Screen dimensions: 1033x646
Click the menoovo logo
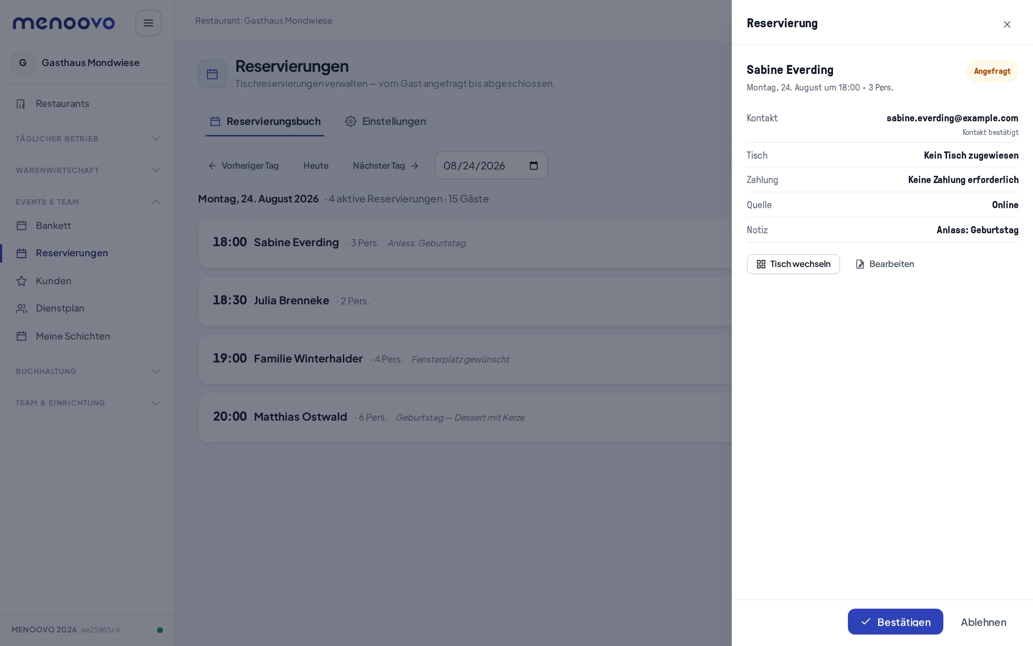[63, 23]
